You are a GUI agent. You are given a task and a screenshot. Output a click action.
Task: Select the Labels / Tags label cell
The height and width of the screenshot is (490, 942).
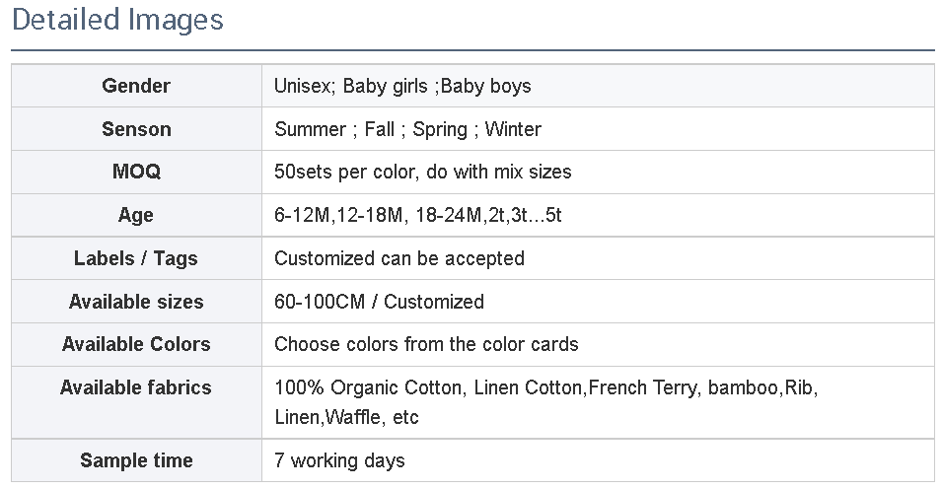[136, 258]
